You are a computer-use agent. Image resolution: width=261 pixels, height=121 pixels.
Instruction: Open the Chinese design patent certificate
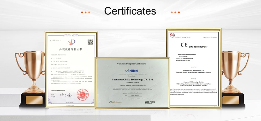click(x=71, y=69)
